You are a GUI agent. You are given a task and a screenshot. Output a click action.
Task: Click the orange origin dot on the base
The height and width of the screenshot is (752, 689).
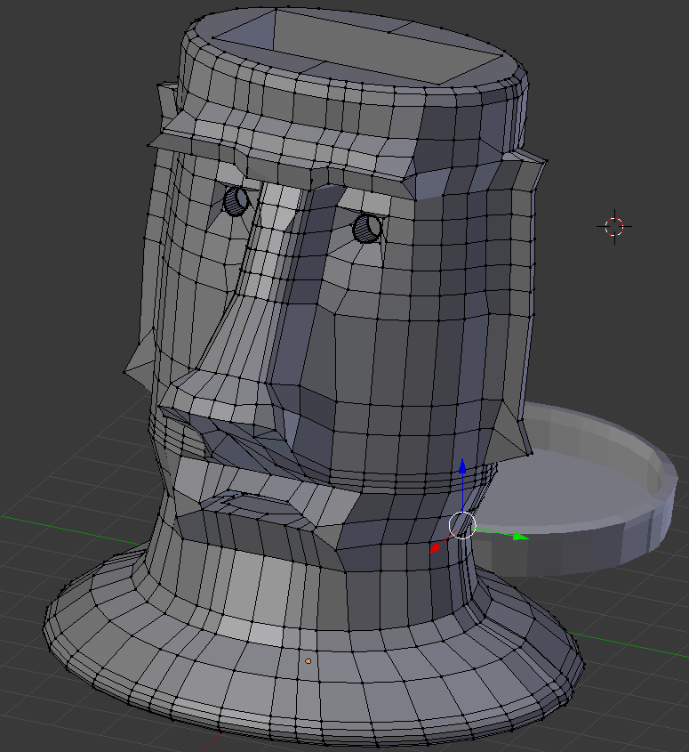point(308,661)
